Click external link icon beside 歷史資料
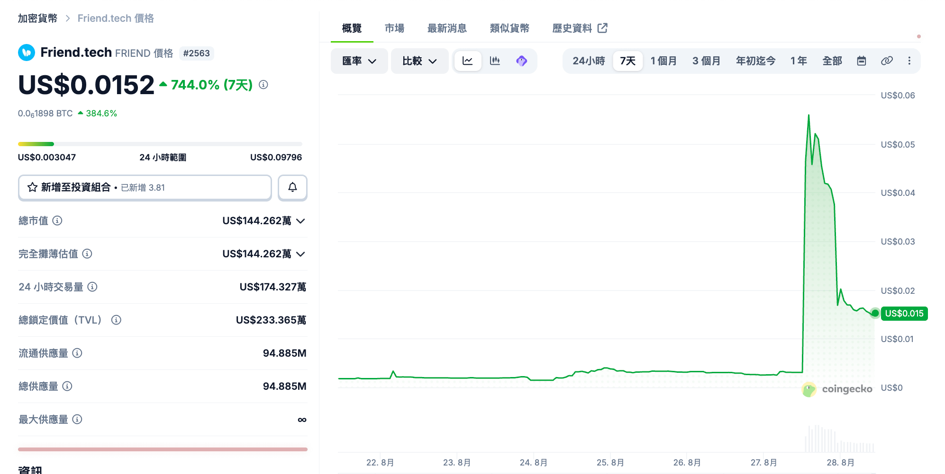The width and height of the screenshot is (945, 474). coord(602,28)
